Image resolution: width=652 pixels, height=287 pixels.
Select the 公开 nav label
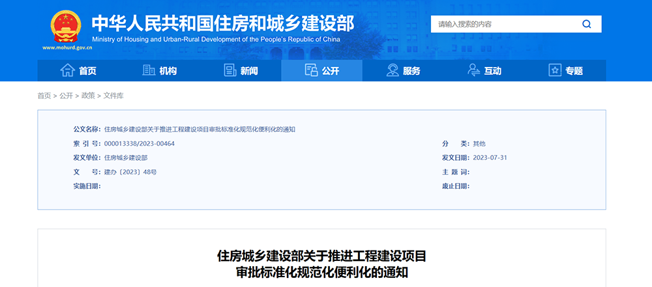coord(331,71)
